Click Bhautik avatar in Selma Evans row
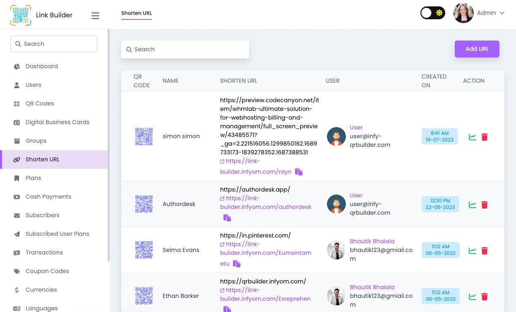Viewport: 516px width, 312px height. 336,250
